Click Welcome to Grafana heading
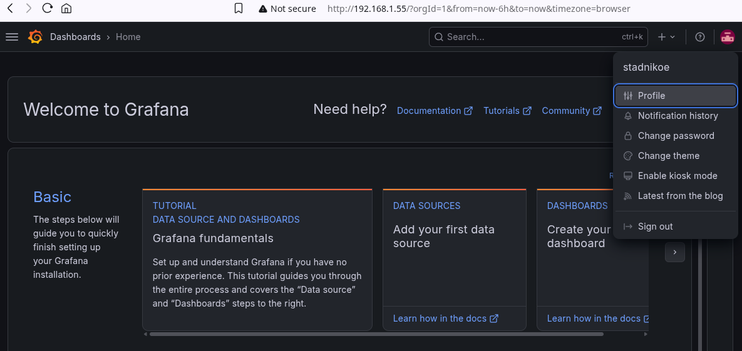The width and height of the screenshot is (742, 351). tap(106, 109)
